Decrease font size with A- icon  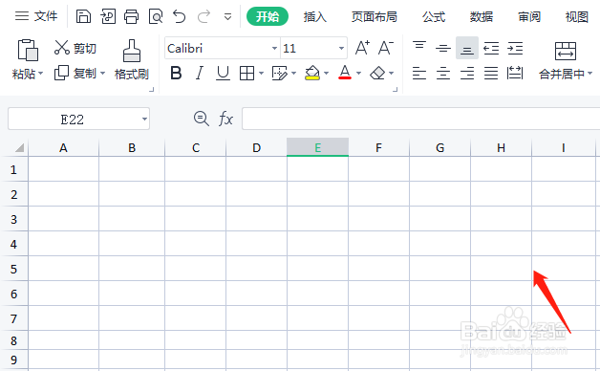(x=386, y=48)
